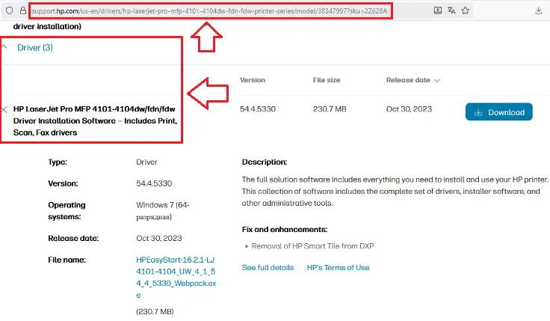The height and width of the screenshot is (321, 550).
Task: Click the Driver (3) heading text
Action: tap(35, 47)
